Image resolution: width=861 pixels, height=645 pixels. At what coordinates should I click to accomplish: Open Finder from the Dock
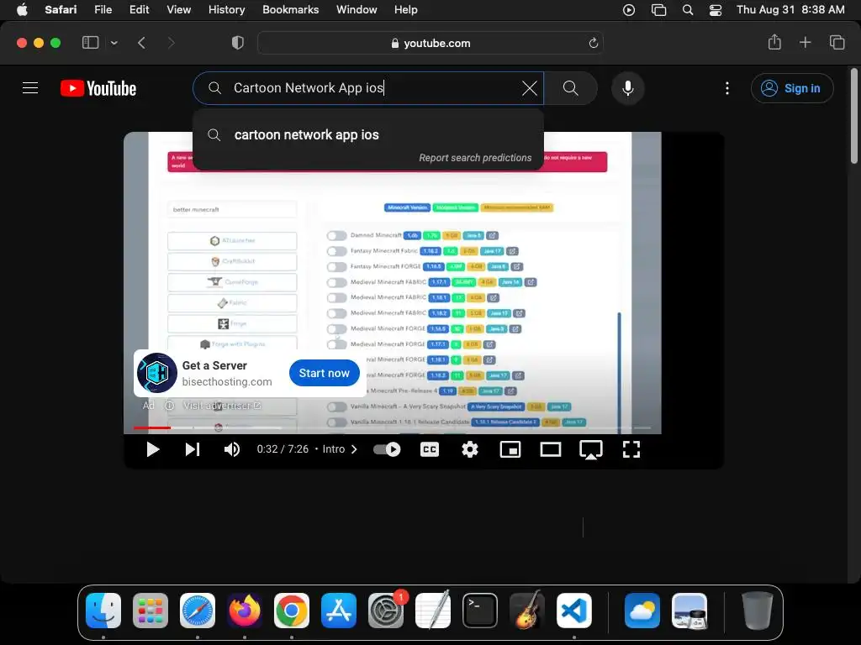point(103,610)
